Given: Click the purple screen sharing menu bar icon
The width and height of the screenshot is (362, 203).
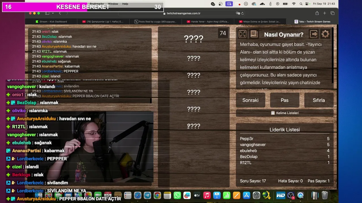Looking at the screenshot, I should [229, 4].
